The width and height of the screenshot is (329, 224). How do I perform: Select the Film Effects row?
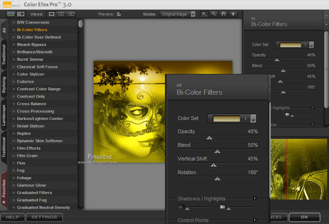click(x=43, y=148)
